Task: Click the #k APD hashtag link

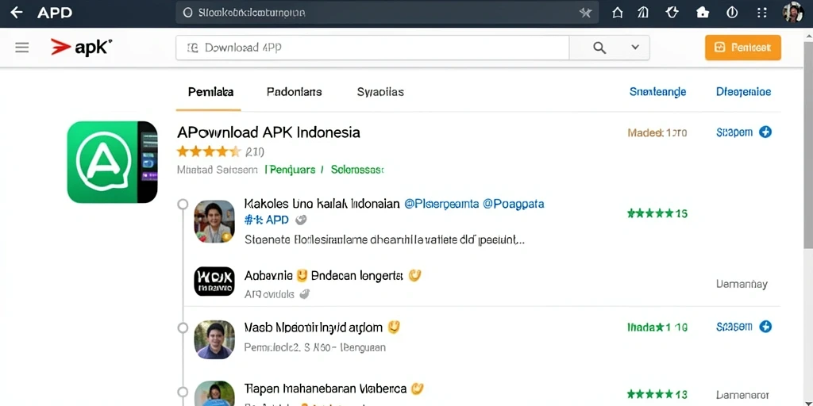Action: (x=266, y=220)
